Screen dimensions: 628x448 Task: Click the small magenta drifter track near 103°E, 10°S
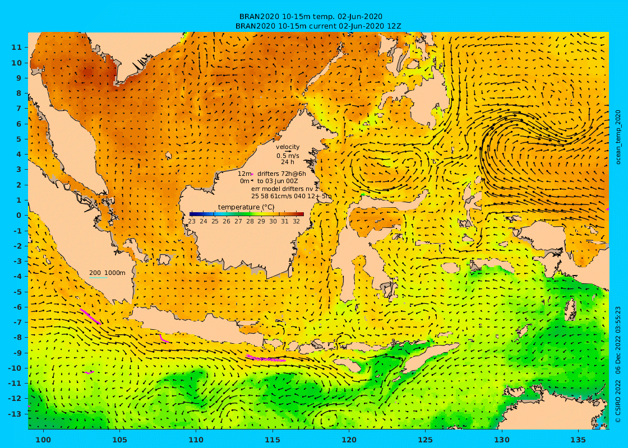[89, 372]
